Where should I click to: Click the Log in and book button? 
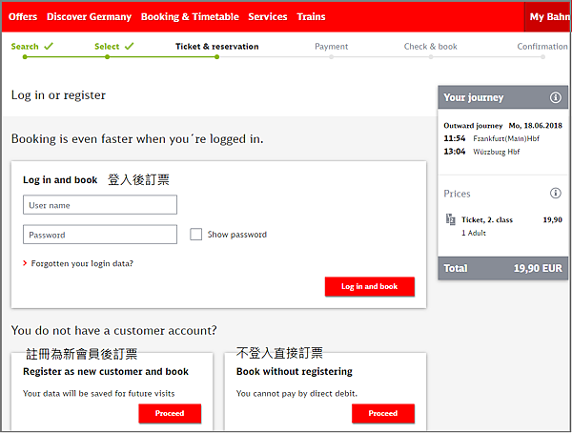(x=370, y=286)
